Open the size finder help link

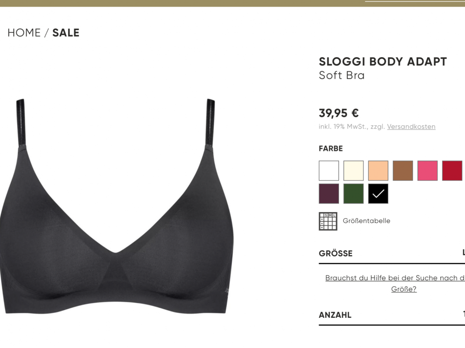pos(395,283)
